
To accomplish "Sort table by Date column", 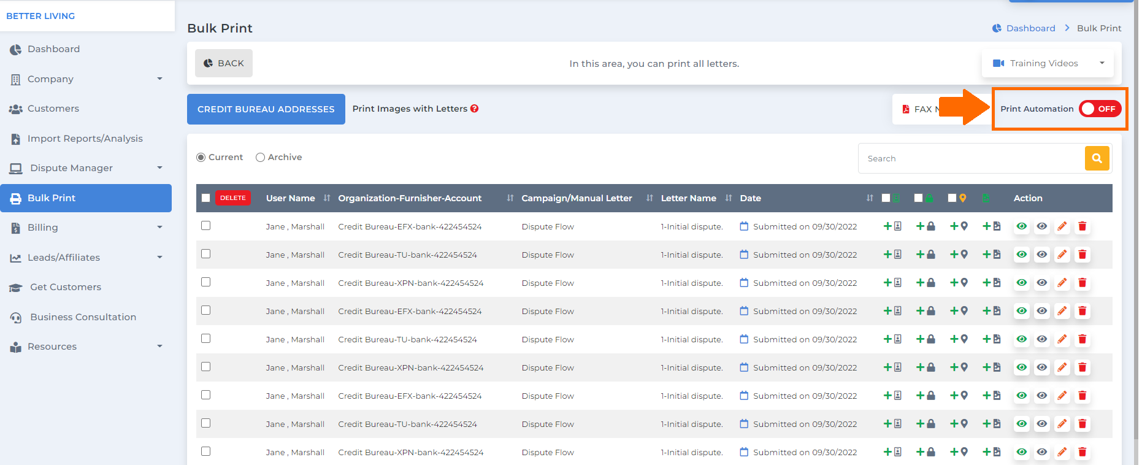I will pyautogui.click(x=870, y=198).
